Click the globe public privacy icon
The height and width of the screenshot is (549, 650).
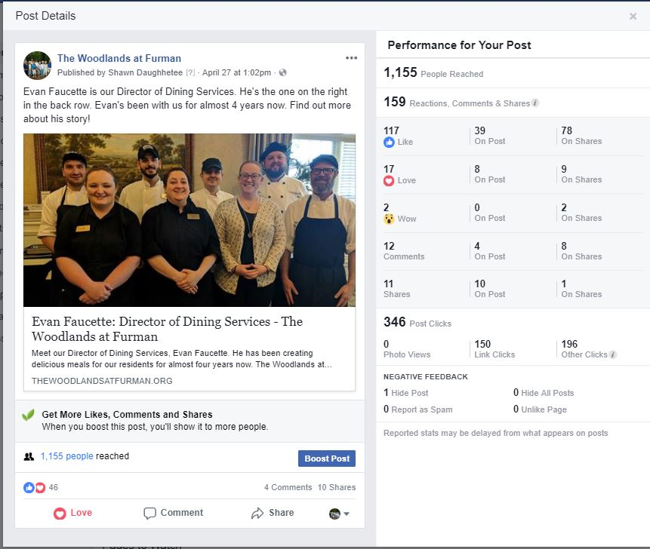tap(282, 72)
